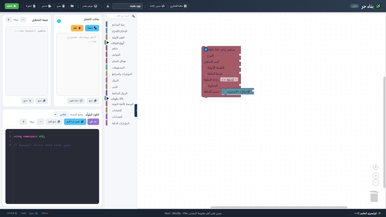Click the green تشغيل run button
This screenshot has height=217, width=386.
[x=12, y=6]
